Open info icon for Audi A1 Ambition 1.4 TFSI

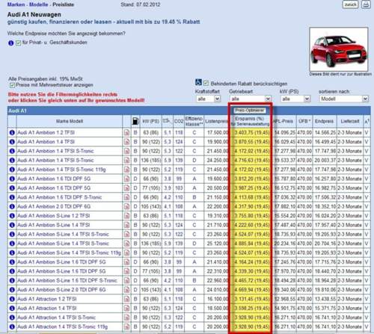coord(12,142)
